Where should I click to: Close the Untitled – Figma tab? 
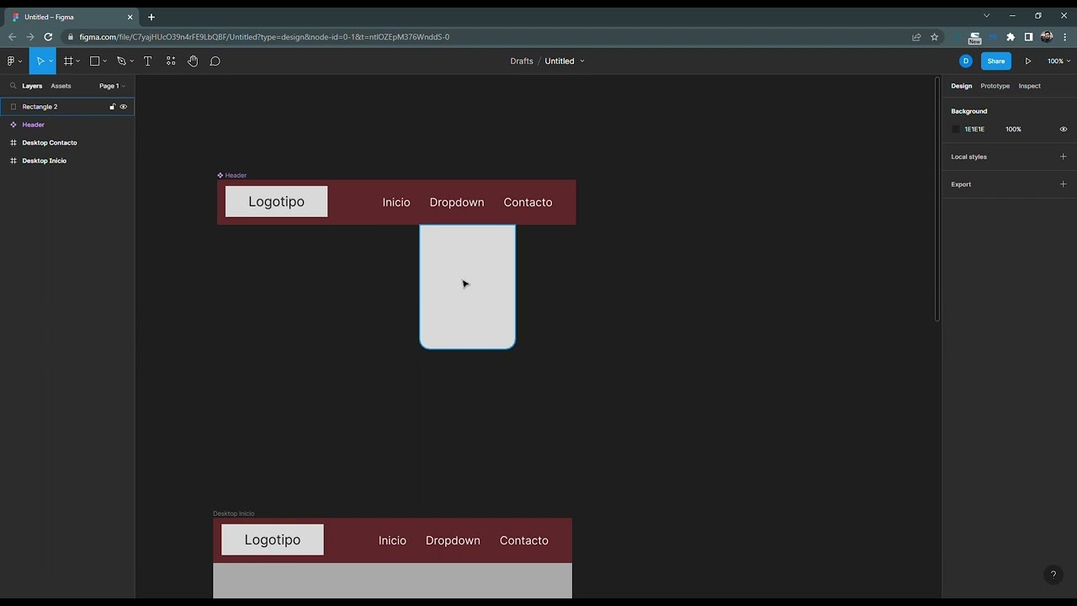[x=130, y=17]
